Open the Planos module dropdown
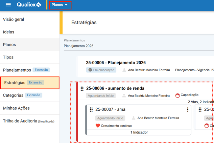Screen dimensions: 214x143 click(60, 5)
